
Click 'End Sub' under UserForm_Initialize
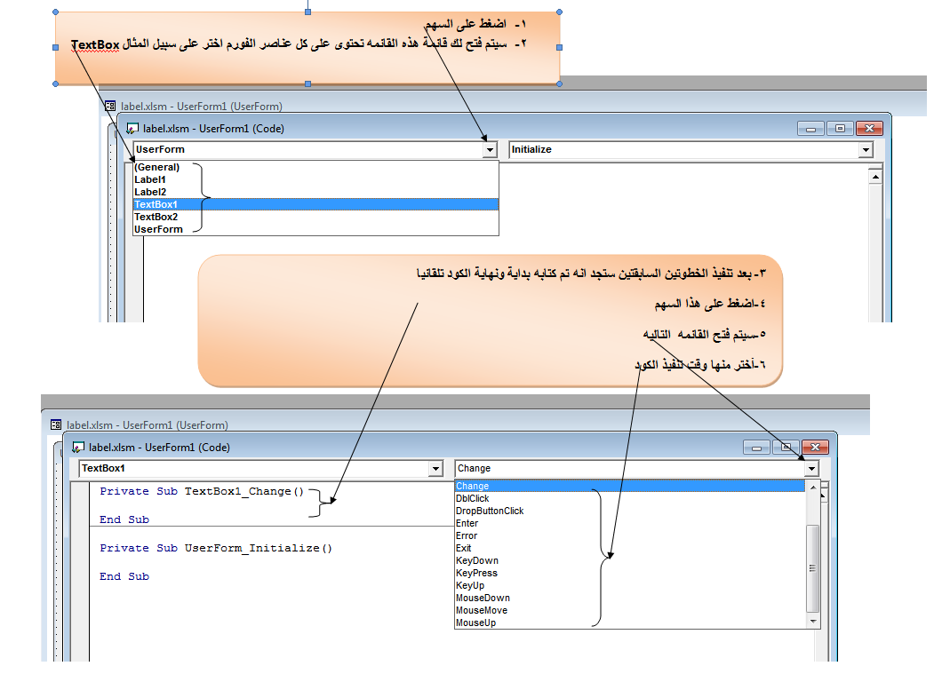[124, 577]
